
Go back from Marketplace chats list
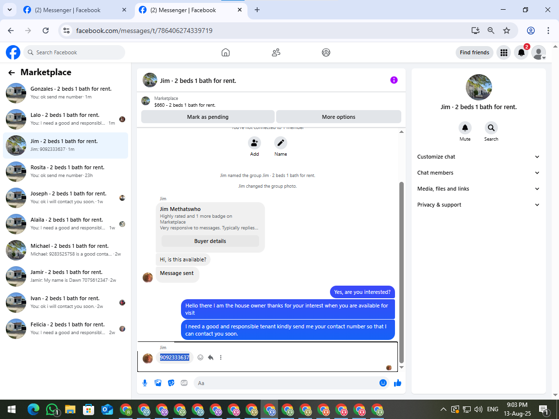point(12,73)
